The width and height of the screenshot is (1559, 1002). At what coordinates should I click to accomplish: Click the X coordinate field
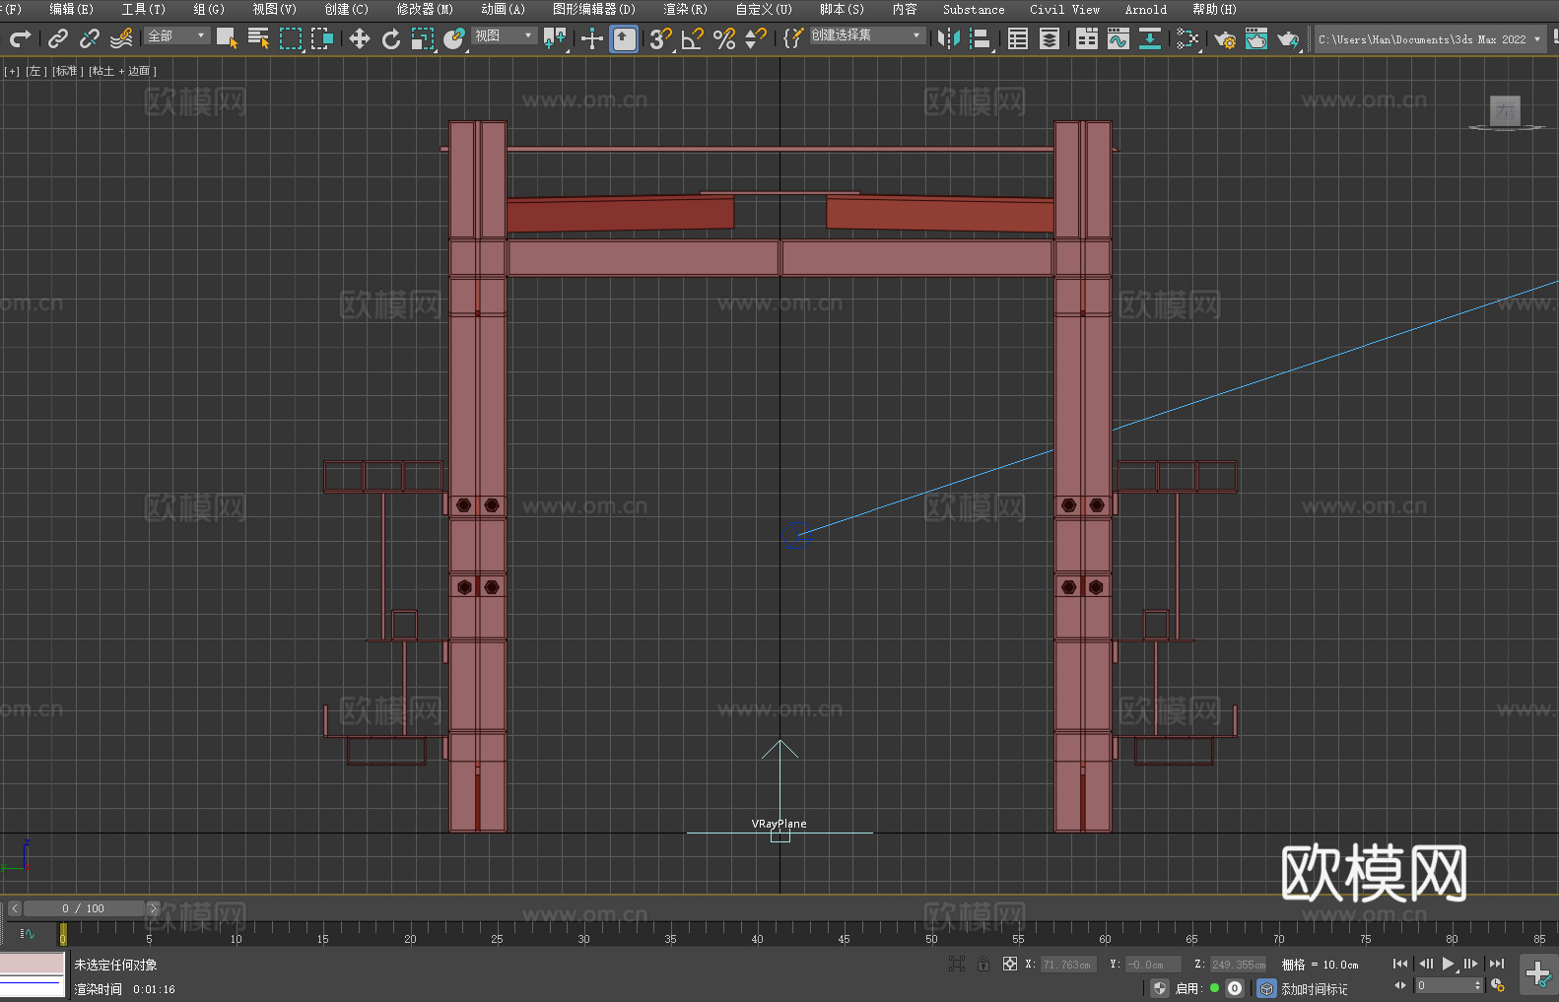tap(1068, 965)
